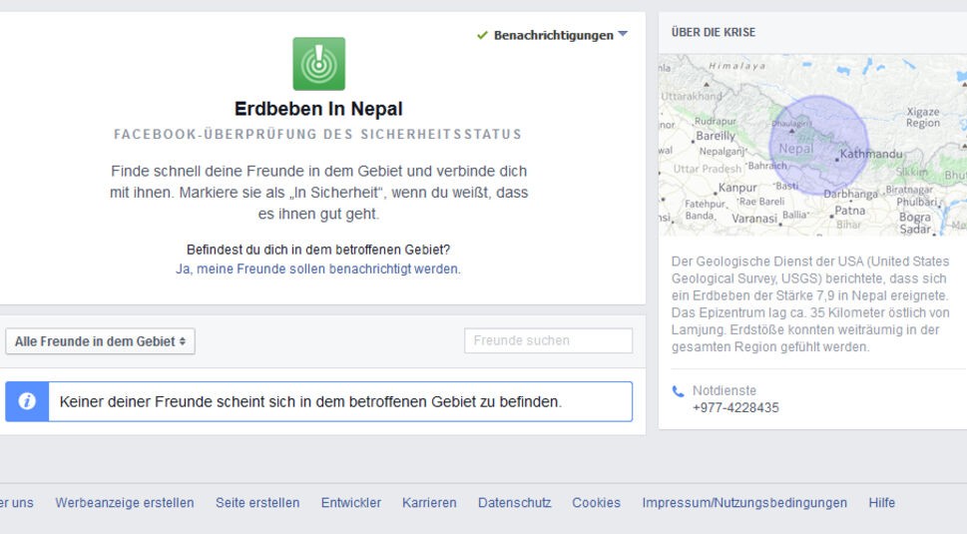967x534 pixels.
Task: Open Seite erstellen footer link
Action: [x=257, y=502]
